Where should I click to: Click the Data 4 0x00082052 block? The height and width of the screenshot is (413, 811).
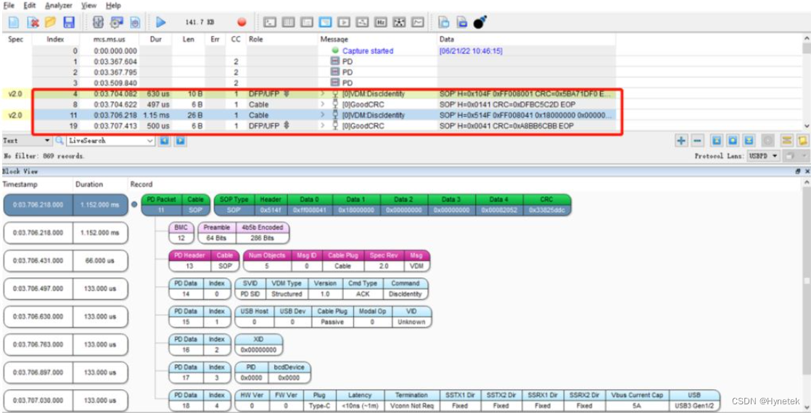click(x=500, y=205)
